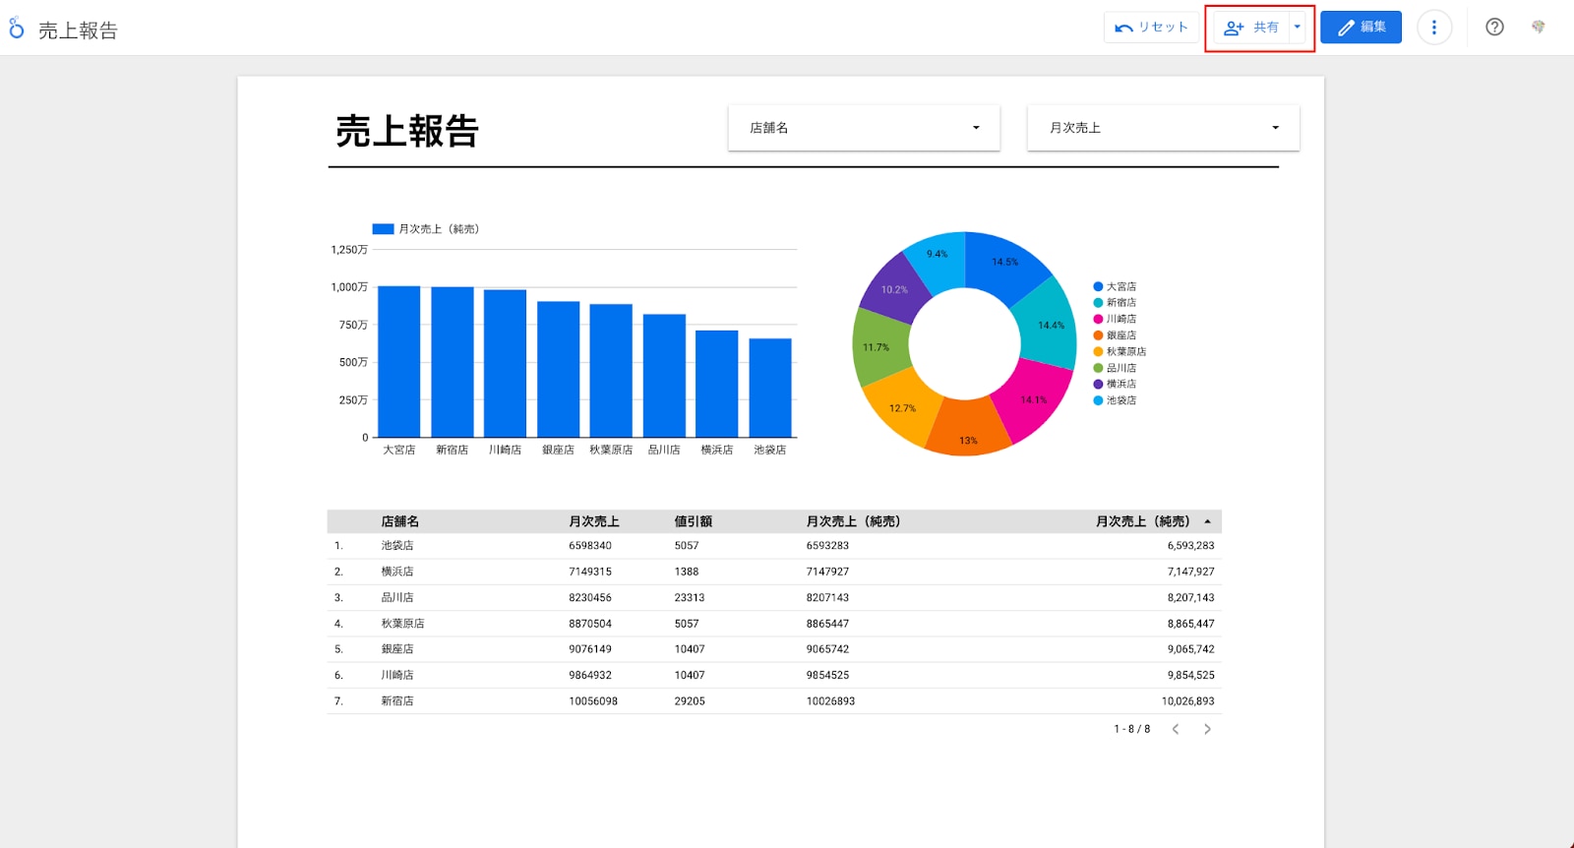
Task: Click the user account avatar
Action: [1539, 28]
